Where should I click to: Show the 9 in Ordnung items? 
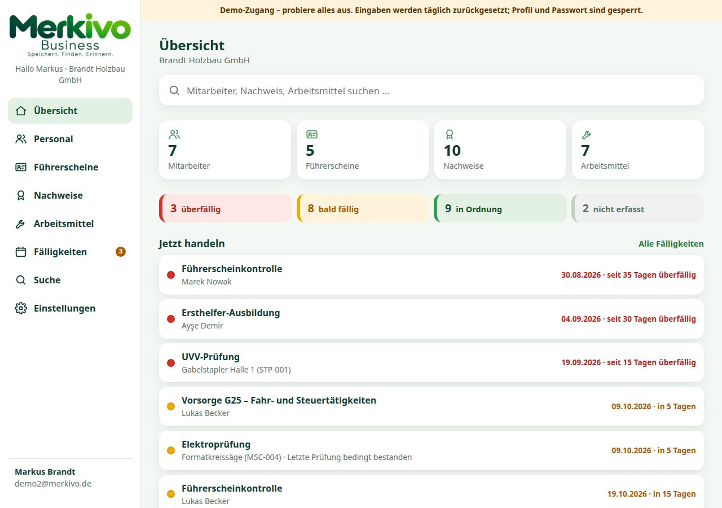500,208
